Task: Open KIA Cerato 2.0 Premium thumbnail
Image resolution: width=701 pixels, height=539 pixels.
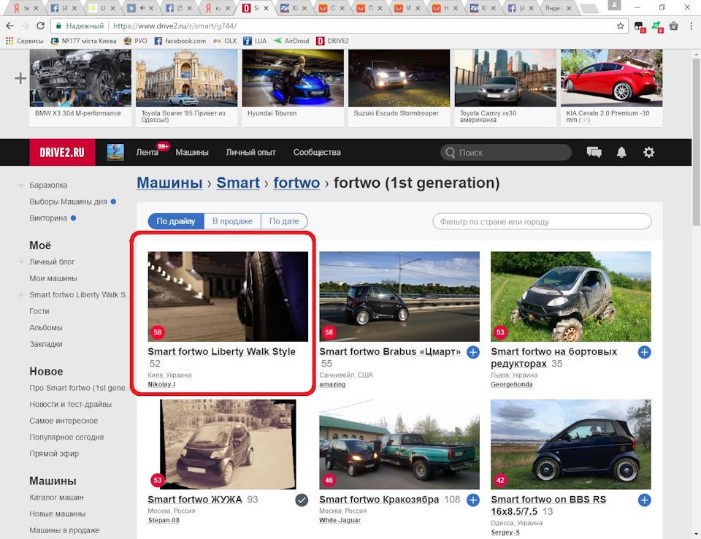Action: pos(612,78)
